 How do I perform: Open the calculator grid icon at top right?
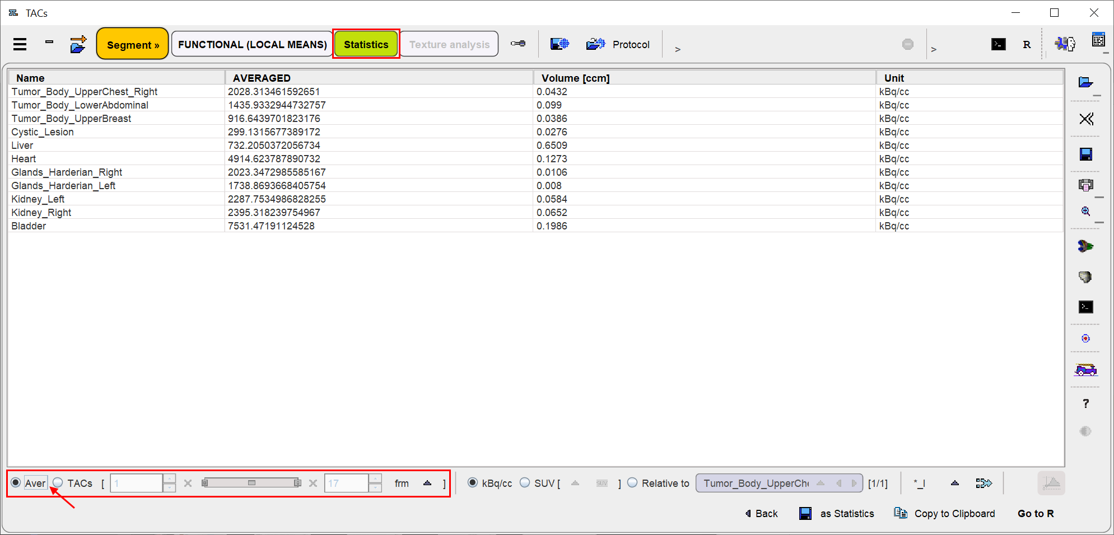1098,40
